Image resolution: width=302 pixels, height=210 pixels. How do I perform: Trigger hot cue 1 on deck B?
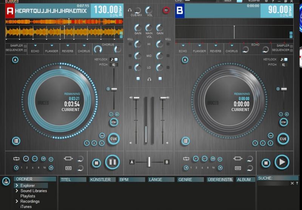[255, 143]
